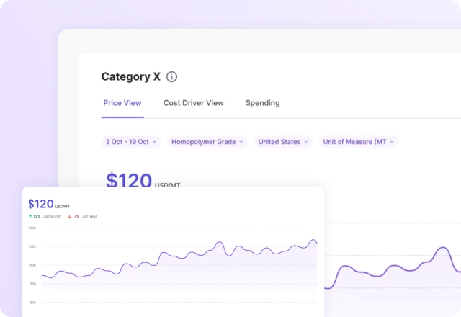Open the 3 Oct - 19 Oct date dropdown

click(x=131, y=142)
